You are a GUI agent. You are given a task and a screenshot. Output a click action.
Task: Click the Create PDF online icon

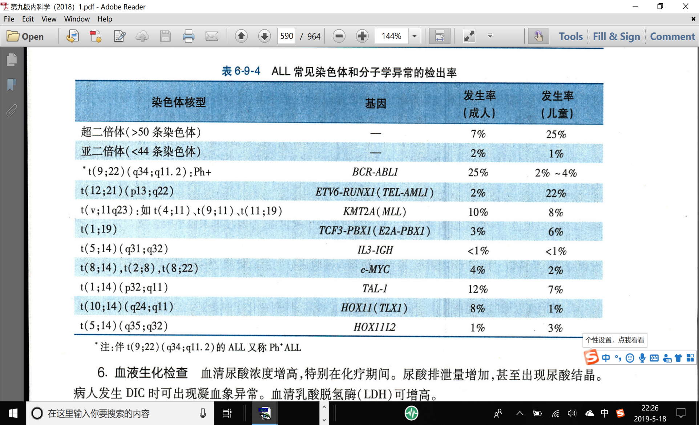[x=96, y=36]
